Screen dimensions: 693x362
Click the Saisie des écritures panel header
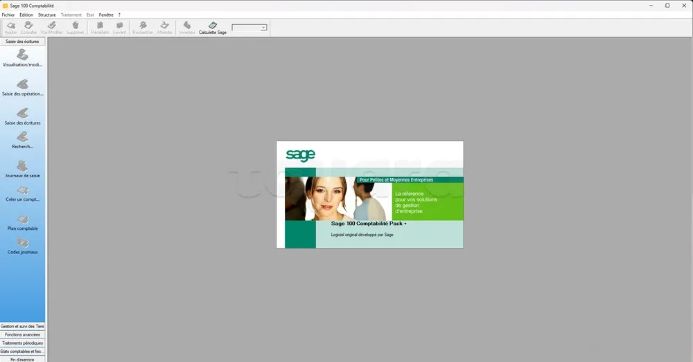(22, 42)
